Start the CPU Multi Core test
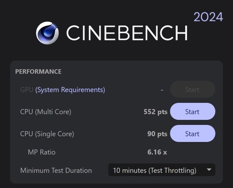This screenshot has height=188, width=233. [x=192, y=112]
